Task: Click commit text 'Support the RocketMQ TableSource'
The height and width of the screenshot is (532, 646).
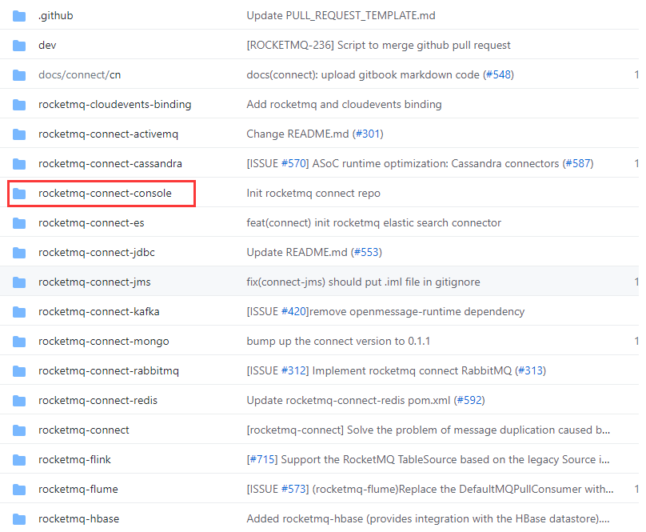Action: (445, 459)
